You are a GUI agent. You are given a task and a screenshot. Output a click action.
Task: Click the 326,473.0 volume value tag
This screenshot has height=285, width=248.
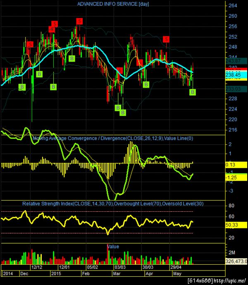[236, 261]
